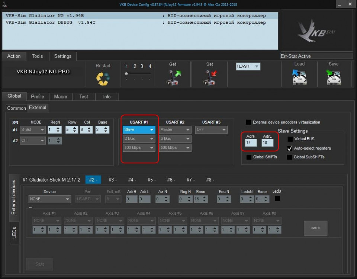This screenshot has height=279, width=357.
Task: Close the VKB Device Config window
Action: click(349, 4)
